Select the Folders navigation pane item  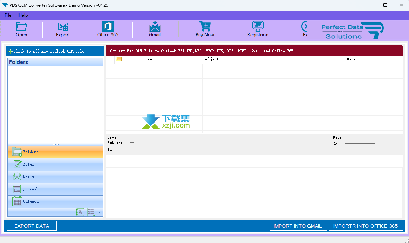click(55, 152)
